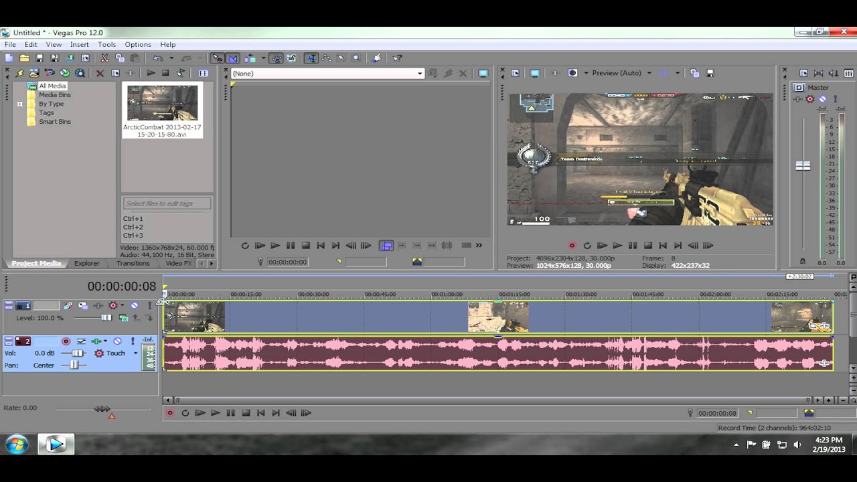
Task: Open auto ripple mode dropdown arrow in toolbar
Action: pos(263,58)
